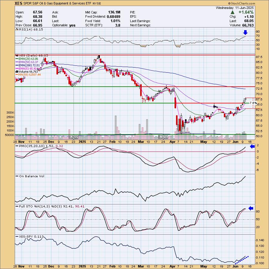Click the 7.6% annotation on the price chart
Screen dimensions: 269x269
coord(253,103)
